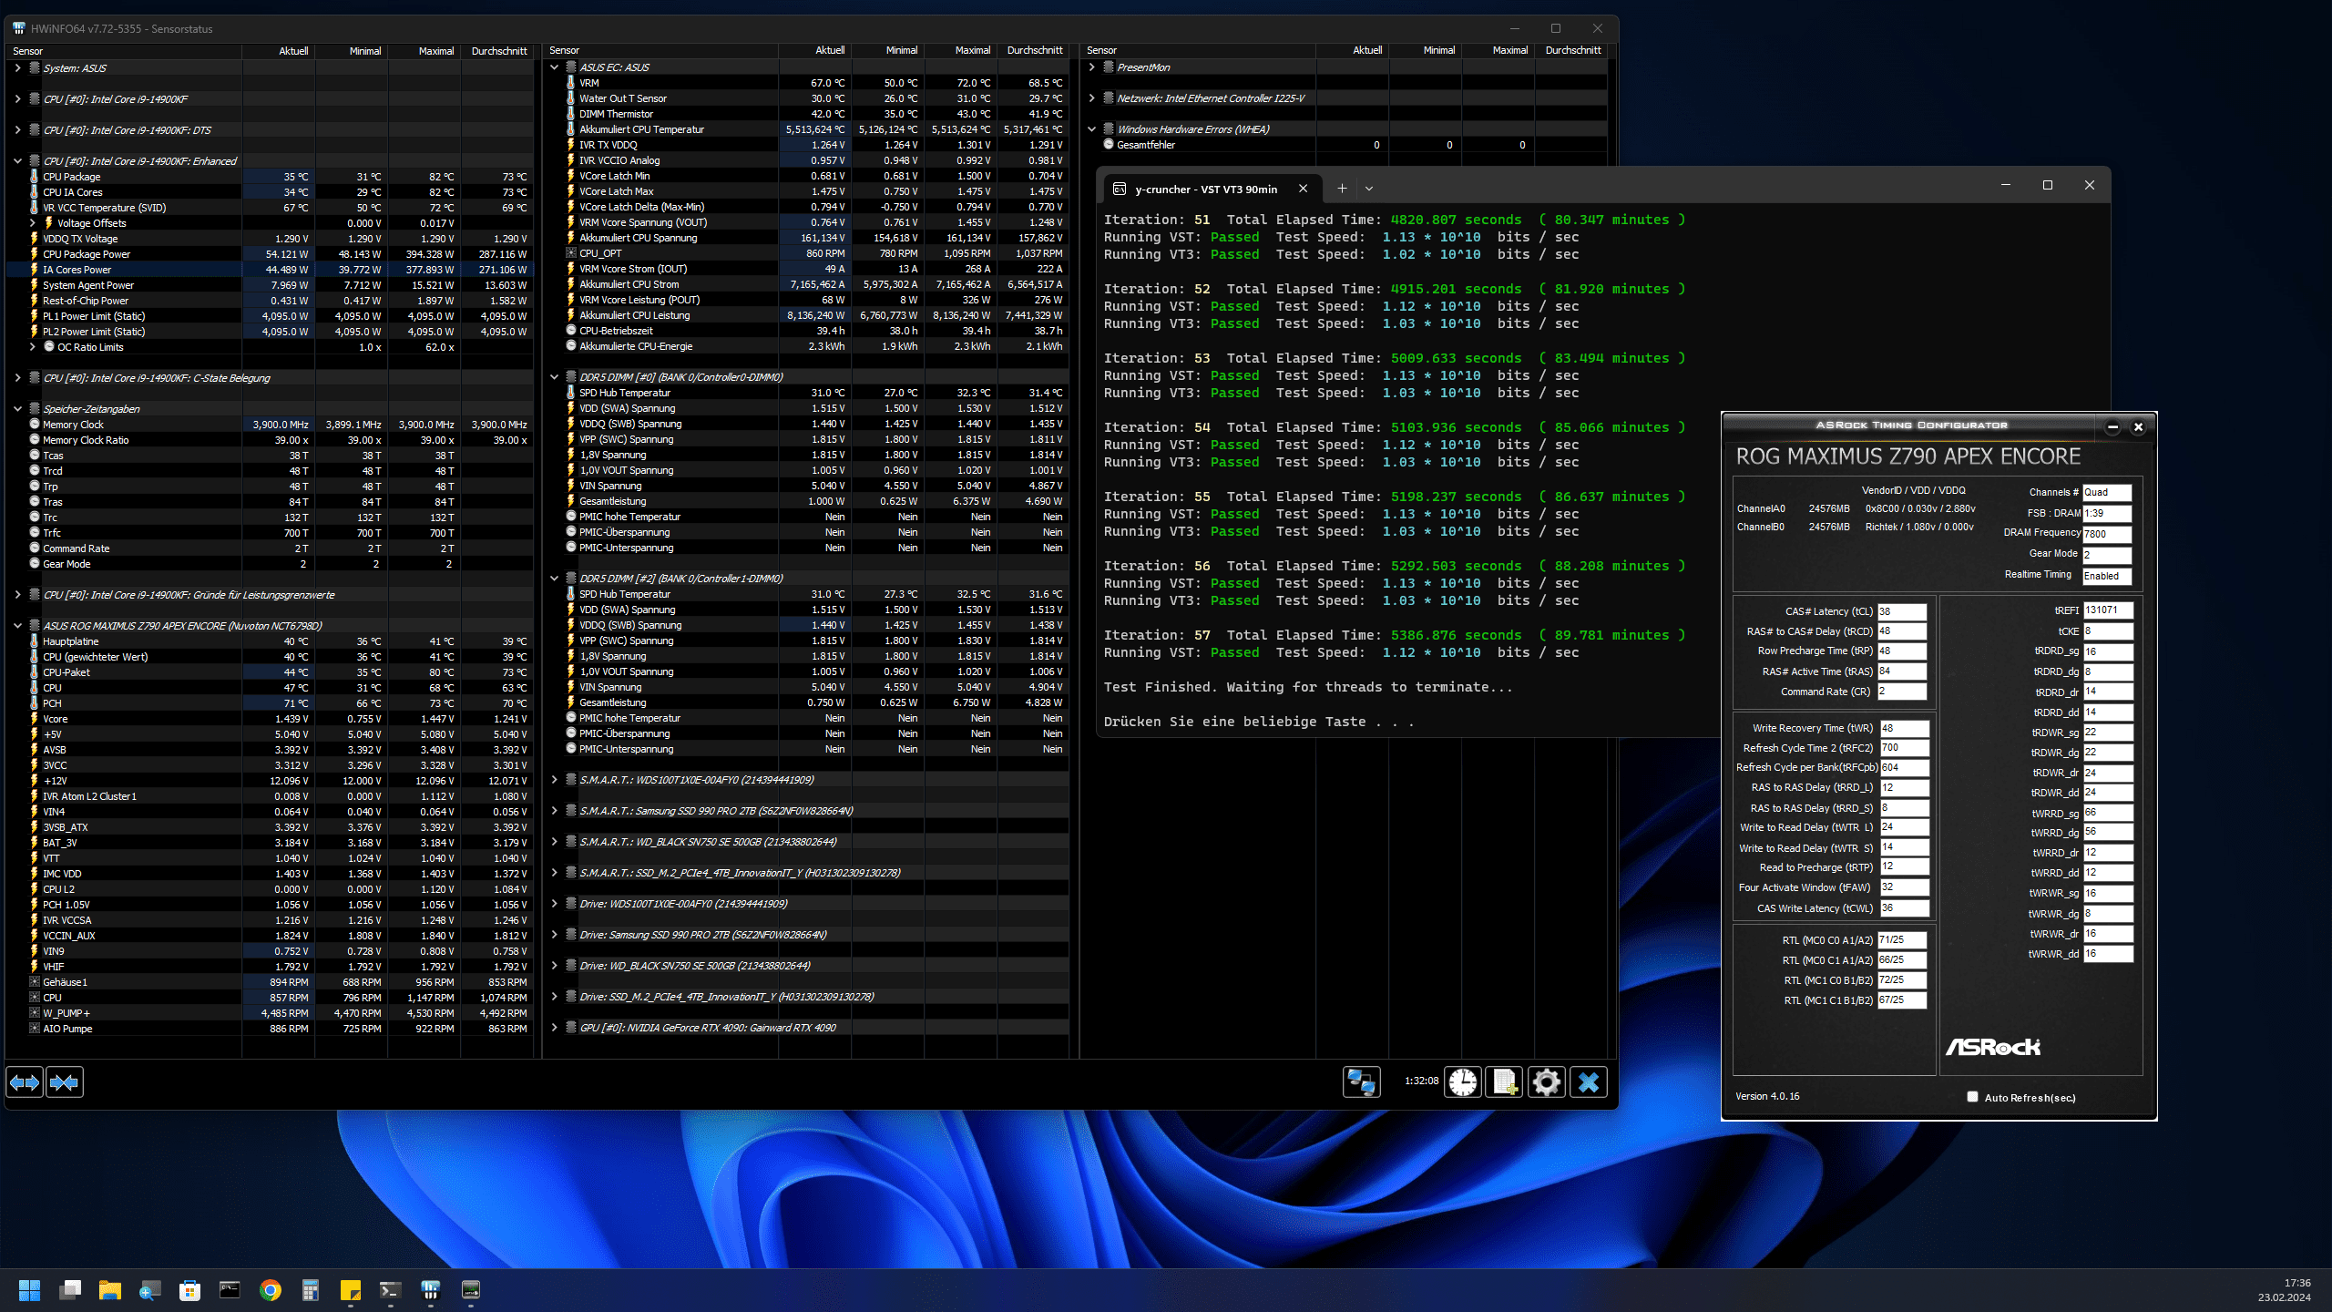Expand the PresentMon sensor group
The height and width of the screenshot is (1312, 2332).
pyautogui.click(x=1091, y=67)
